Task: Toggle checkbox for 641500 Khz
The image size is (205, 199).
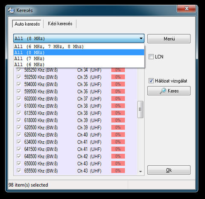Action: pos(19,149)
